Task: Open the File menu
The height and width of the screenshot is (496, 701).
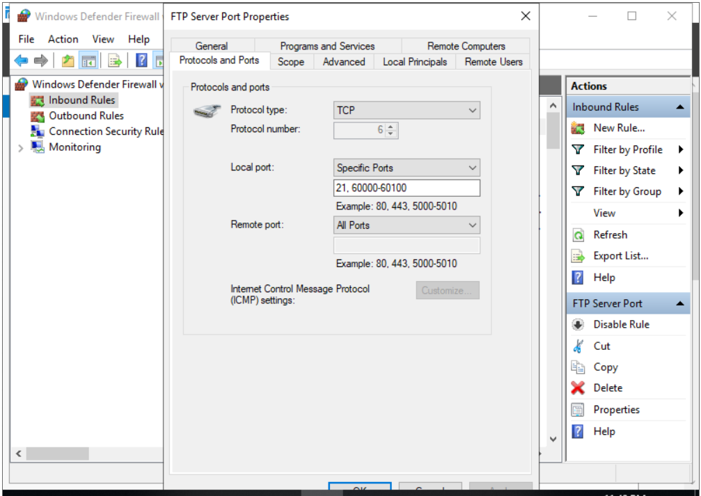Action: point(26,40)
